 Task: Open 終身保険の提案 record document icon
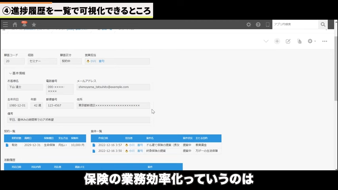coord(94,151)
